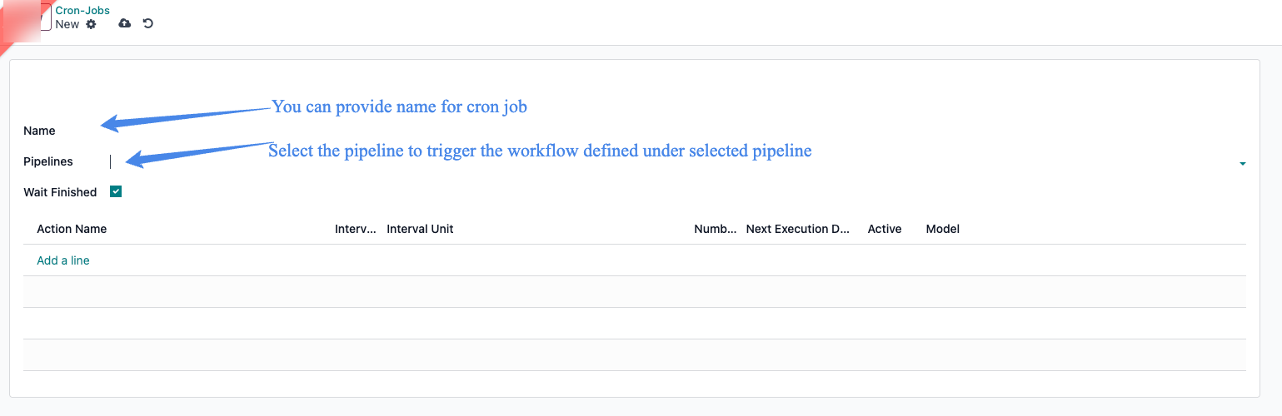Click the Pipelines field label
This screenshot has height=416, width=1282.
point(48,161)
